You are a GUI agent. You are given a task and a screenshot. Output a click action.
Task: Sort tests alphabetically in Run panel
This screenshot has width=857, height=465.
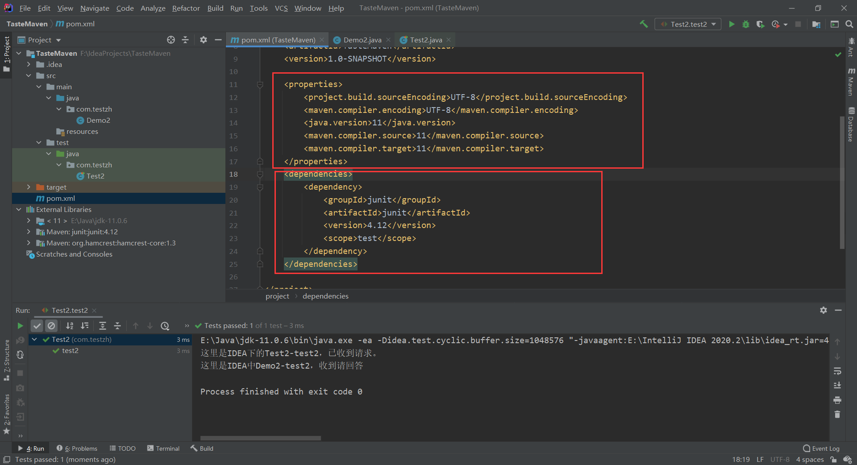70,326
